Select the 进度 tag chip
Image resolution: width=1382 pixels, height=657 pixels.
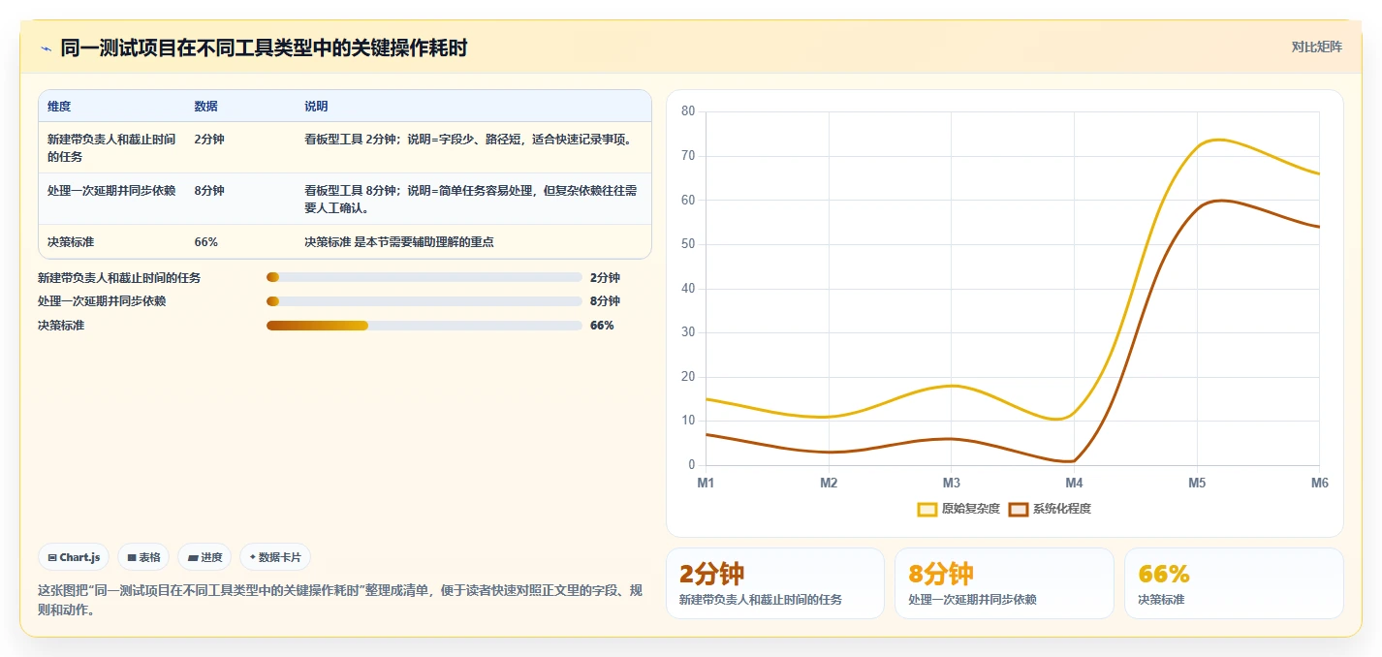pos(204,557)
